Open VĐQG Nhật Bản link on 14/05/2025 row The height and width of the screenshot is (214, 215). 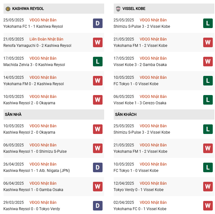click(x=43, y=77)
